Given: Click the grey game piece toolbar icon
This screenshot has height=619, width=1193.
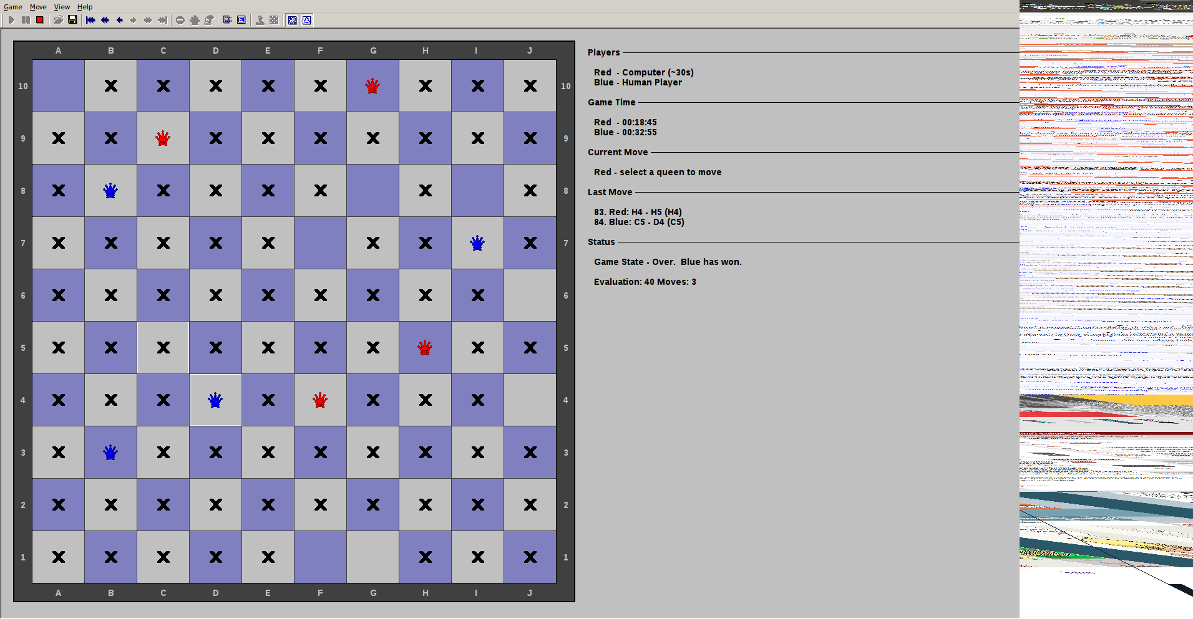Looking at the screenshot, I should click(195, 20).
